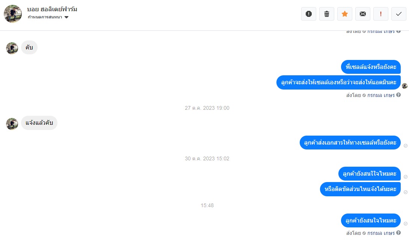
Task: Expand the กำหนดการสนทนา dropdown arrow
Action: 66,17
